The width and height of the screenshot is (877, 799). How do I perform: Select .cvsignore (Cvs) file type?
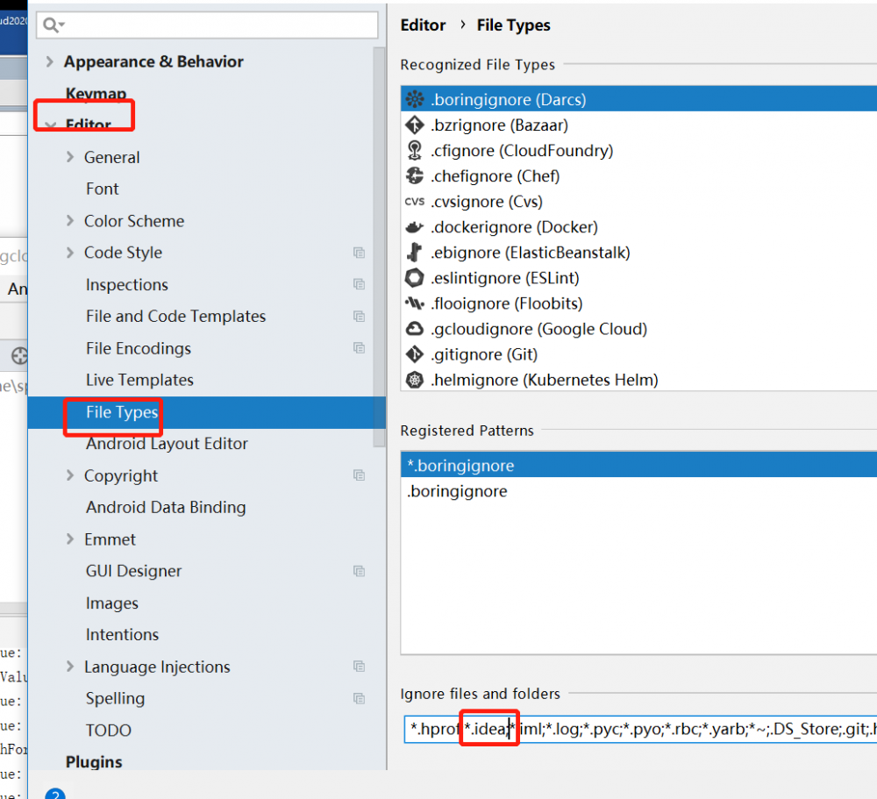638,202
